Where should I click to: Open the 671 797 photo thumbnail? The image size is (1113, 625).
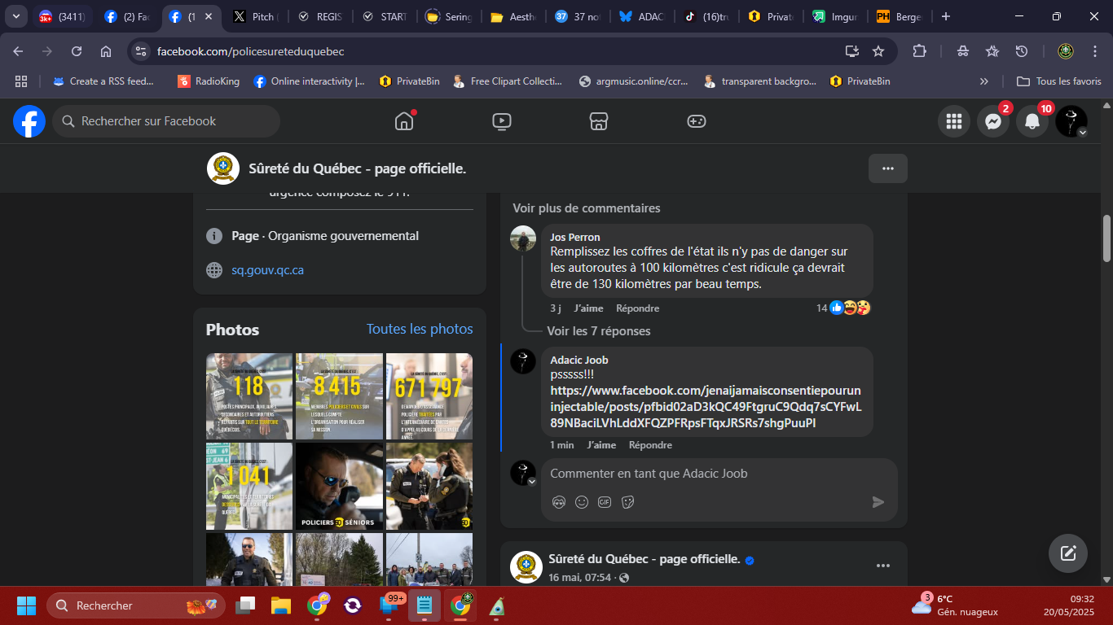[x=429, y=396]
